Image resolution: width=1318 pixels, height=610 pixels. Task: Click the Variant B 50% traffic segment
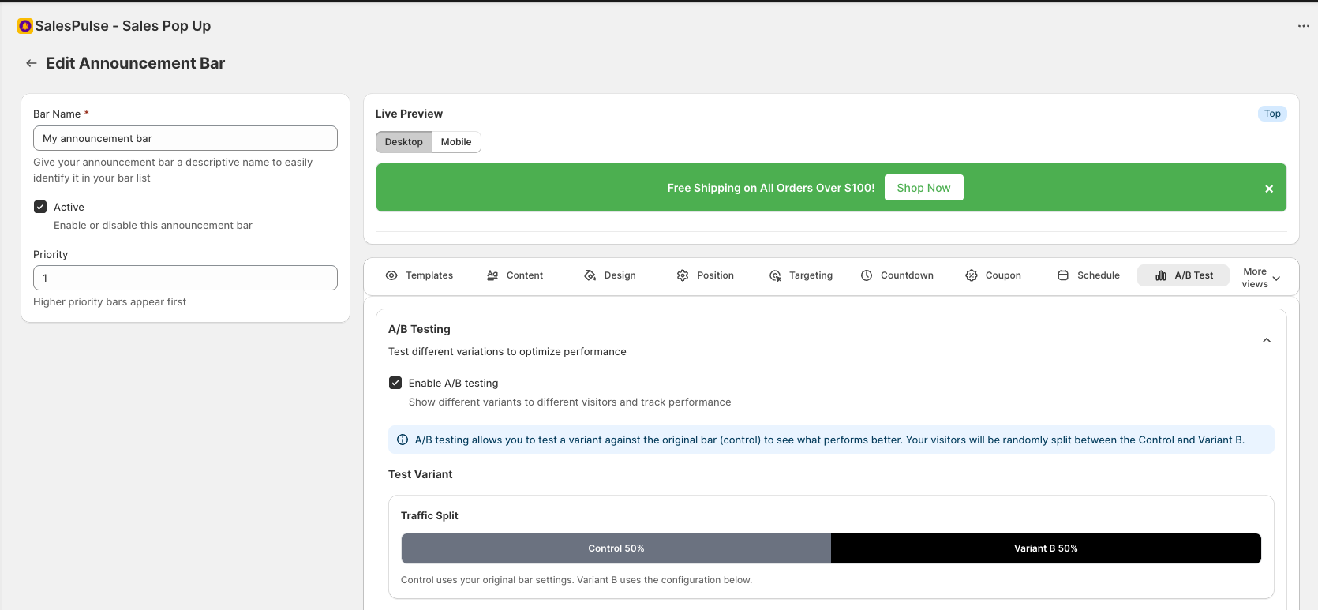pyautogui.click(x=1046, y=548)
